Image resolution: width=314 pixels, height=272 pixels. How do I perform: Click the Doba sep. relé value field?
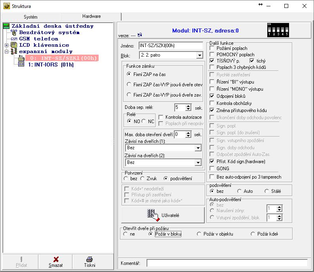(x=180, y=107)
